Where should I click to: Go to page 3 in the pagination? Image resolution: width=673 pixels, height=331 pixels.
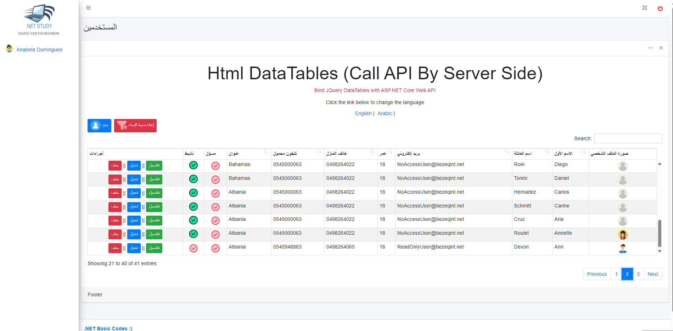tap(638, 274)
